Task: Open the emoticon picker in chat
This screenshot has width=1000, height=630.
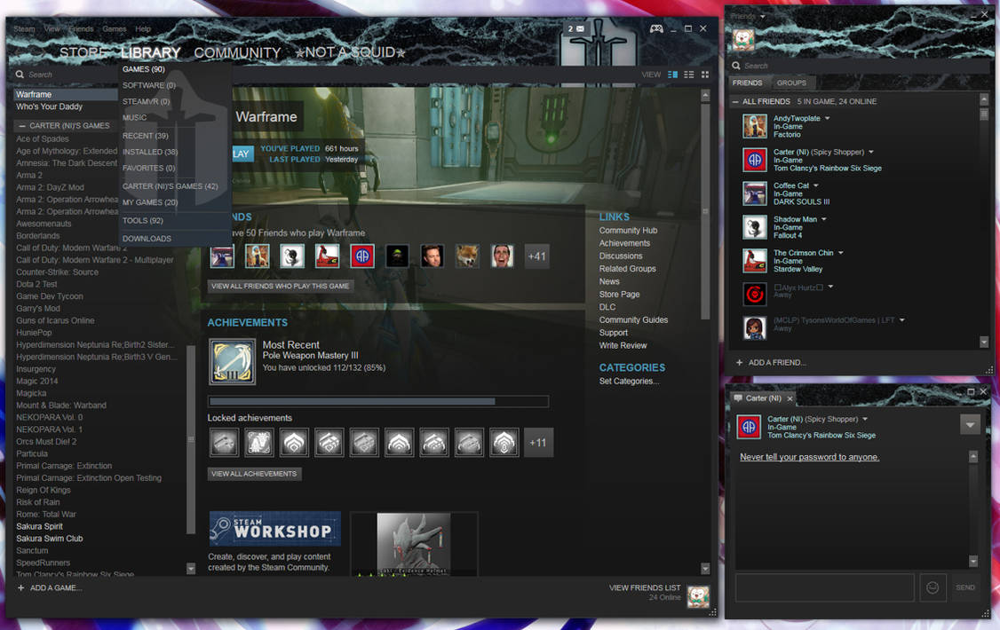Action: (x=932, y=587)
